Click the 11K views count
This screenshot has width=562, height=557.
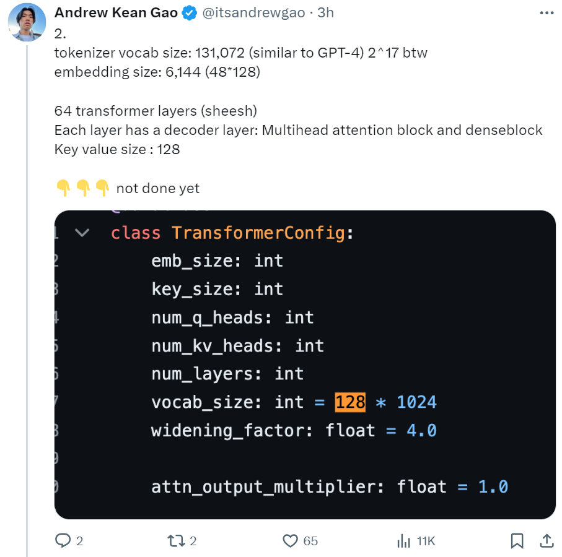(426, 541)
